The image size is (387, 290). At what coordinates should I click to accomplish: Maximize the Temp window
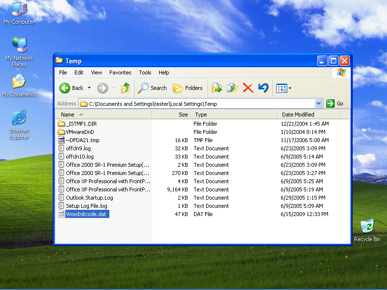(x=333, y=61)
